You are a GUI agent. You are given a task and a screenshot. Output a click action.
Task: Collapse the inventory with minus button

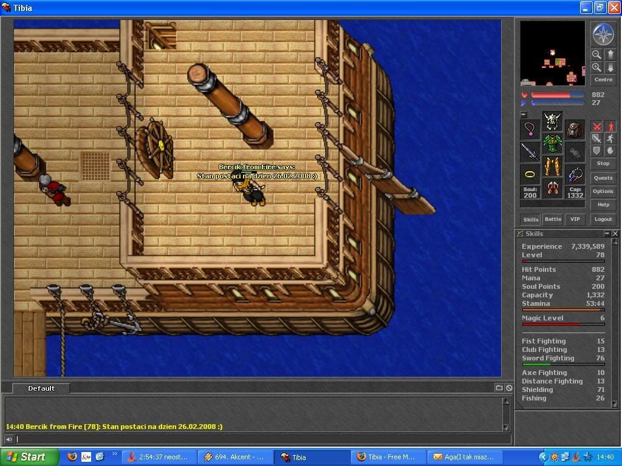click(x=524, y=115)
